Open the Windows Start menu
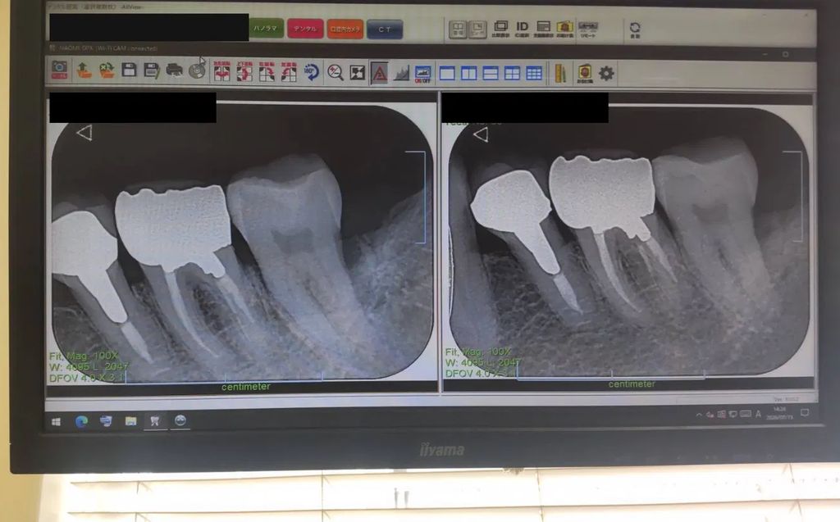 click(56, 422)
